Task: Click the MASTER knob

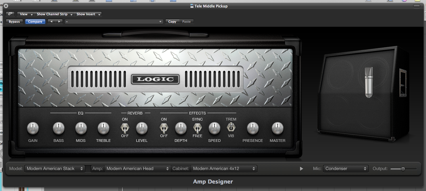Action: click(277, 128)
